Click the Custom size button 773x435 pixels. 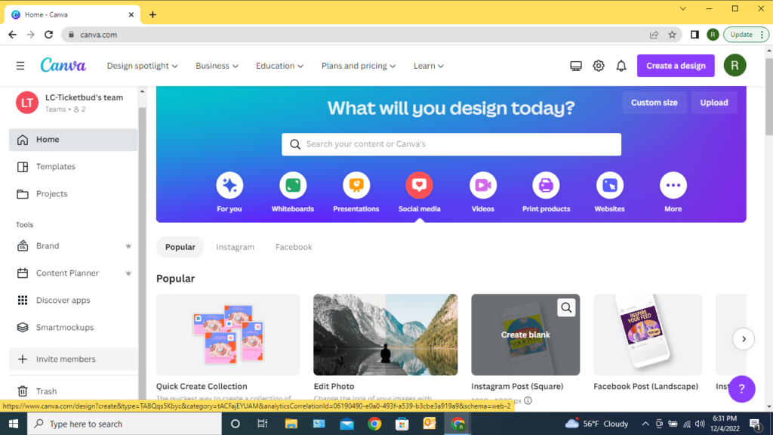coord(654,103)
